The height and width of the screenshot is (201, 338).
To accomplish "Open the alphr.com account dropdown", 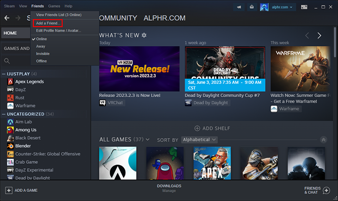I will tap(282, 7).
